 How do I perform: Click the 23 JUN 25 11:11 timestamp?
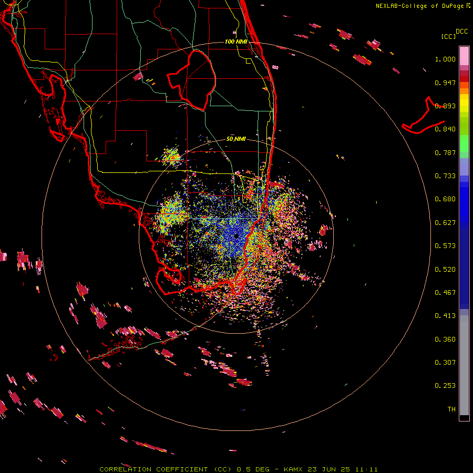pyautogui.click(x=343, y=469)
